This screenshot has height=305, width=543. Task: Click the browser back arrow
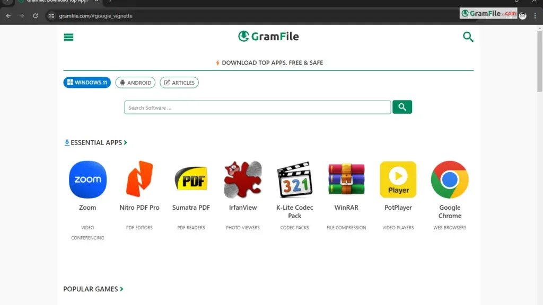coord(8,16)
